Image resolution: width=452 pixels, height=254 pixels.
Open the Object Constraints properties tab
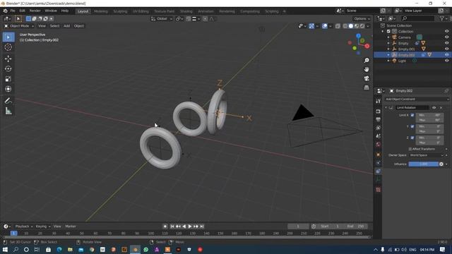point(379,171)
